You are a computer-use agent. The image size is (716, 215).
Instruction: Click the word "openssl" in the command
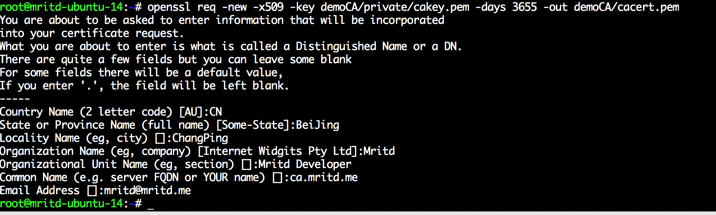click(x=169, y=7)
